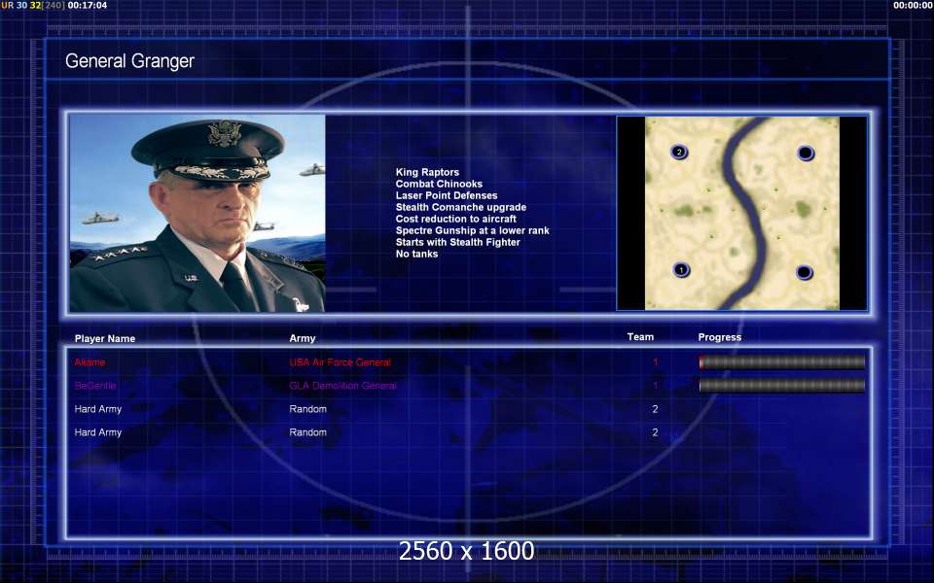Click Akame's loading progress bar
934x583 pixels.
pyautogui.click(x=781, y=361)
